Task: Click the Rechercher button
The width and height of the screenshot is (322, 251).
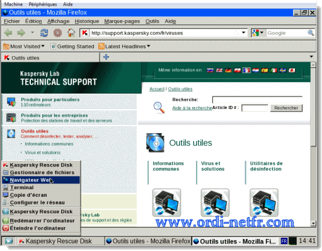Action: click(286, 108)
